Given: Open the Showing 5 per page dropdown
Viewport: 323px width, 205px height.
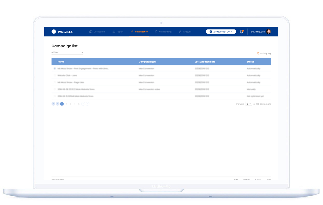Looking at the screenshot, I should point(249,104).
